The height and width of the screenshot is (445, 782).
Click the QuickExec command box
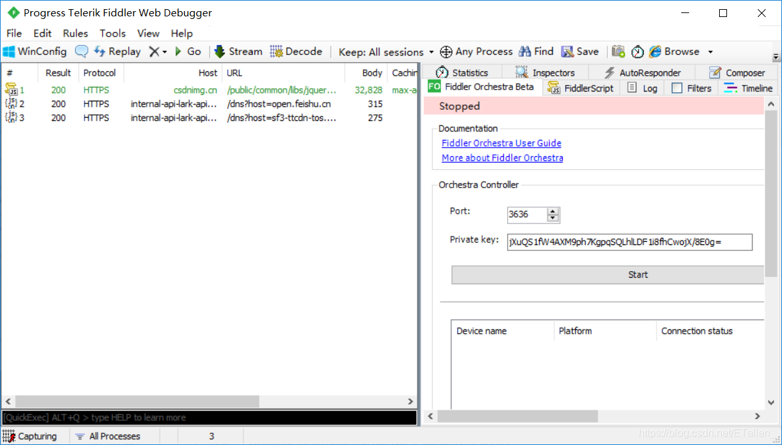209,418
